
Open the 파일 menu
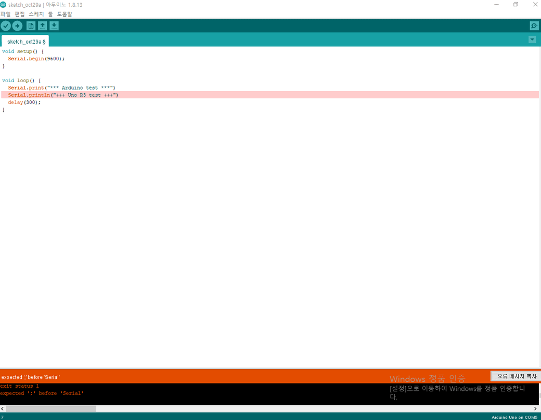[5, 14]
